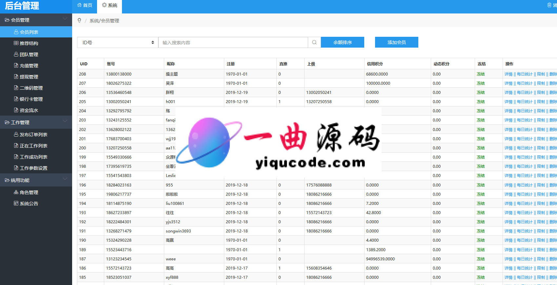Viewport: 557px width, 285px height.
Task: Click the location pin breadcrumb icon
Action: tap(79, 21)
